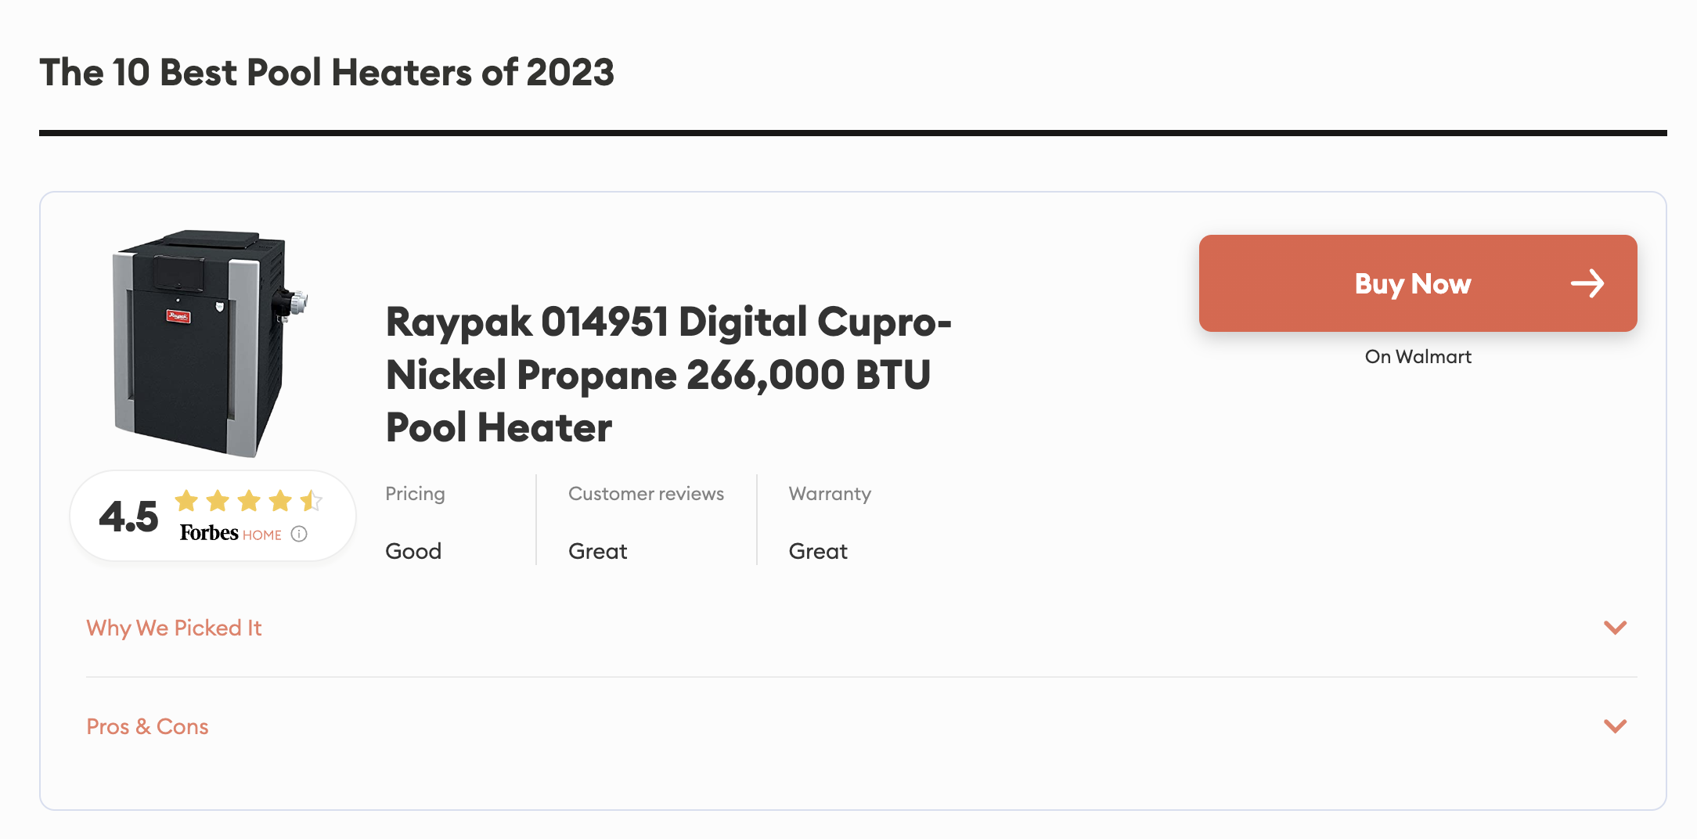Screen dimensions: 1697x839
Task: Open the Raypak 014951 product title
Action: tap(668, 374)
